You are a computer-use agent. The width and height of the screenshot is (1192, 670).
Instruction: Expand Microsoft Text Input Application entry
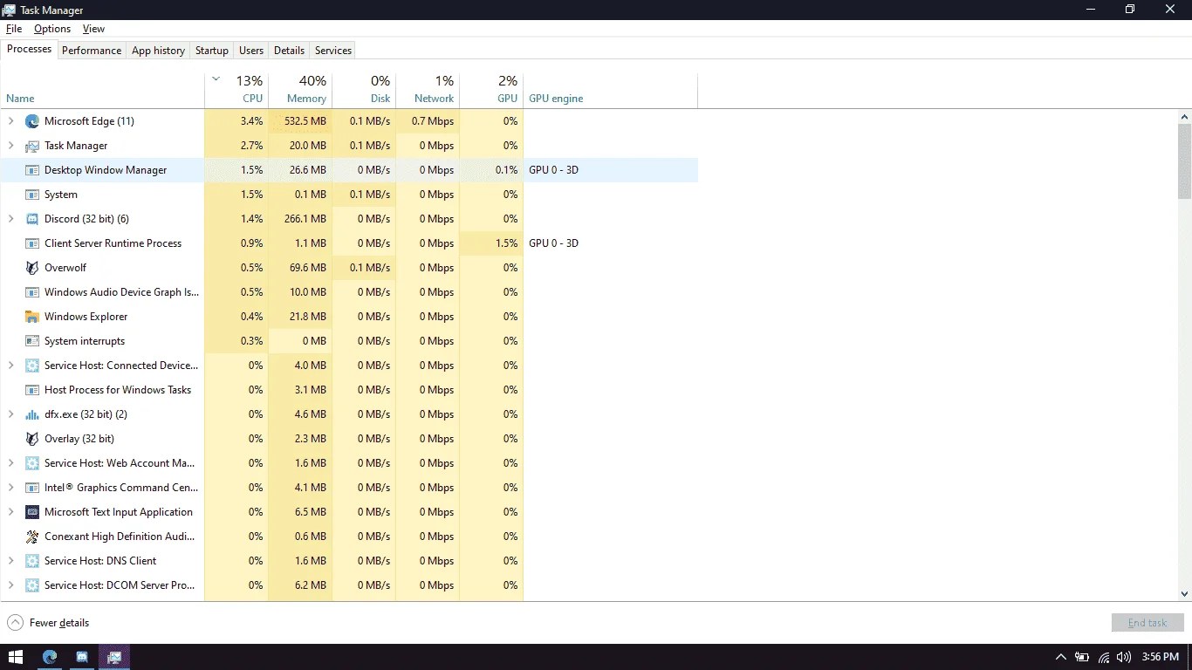[11, 512]
